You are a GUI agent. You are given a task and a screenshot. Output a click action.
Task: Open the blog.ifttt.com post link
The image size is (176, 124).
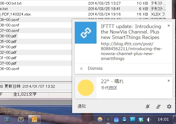(127, 51)
